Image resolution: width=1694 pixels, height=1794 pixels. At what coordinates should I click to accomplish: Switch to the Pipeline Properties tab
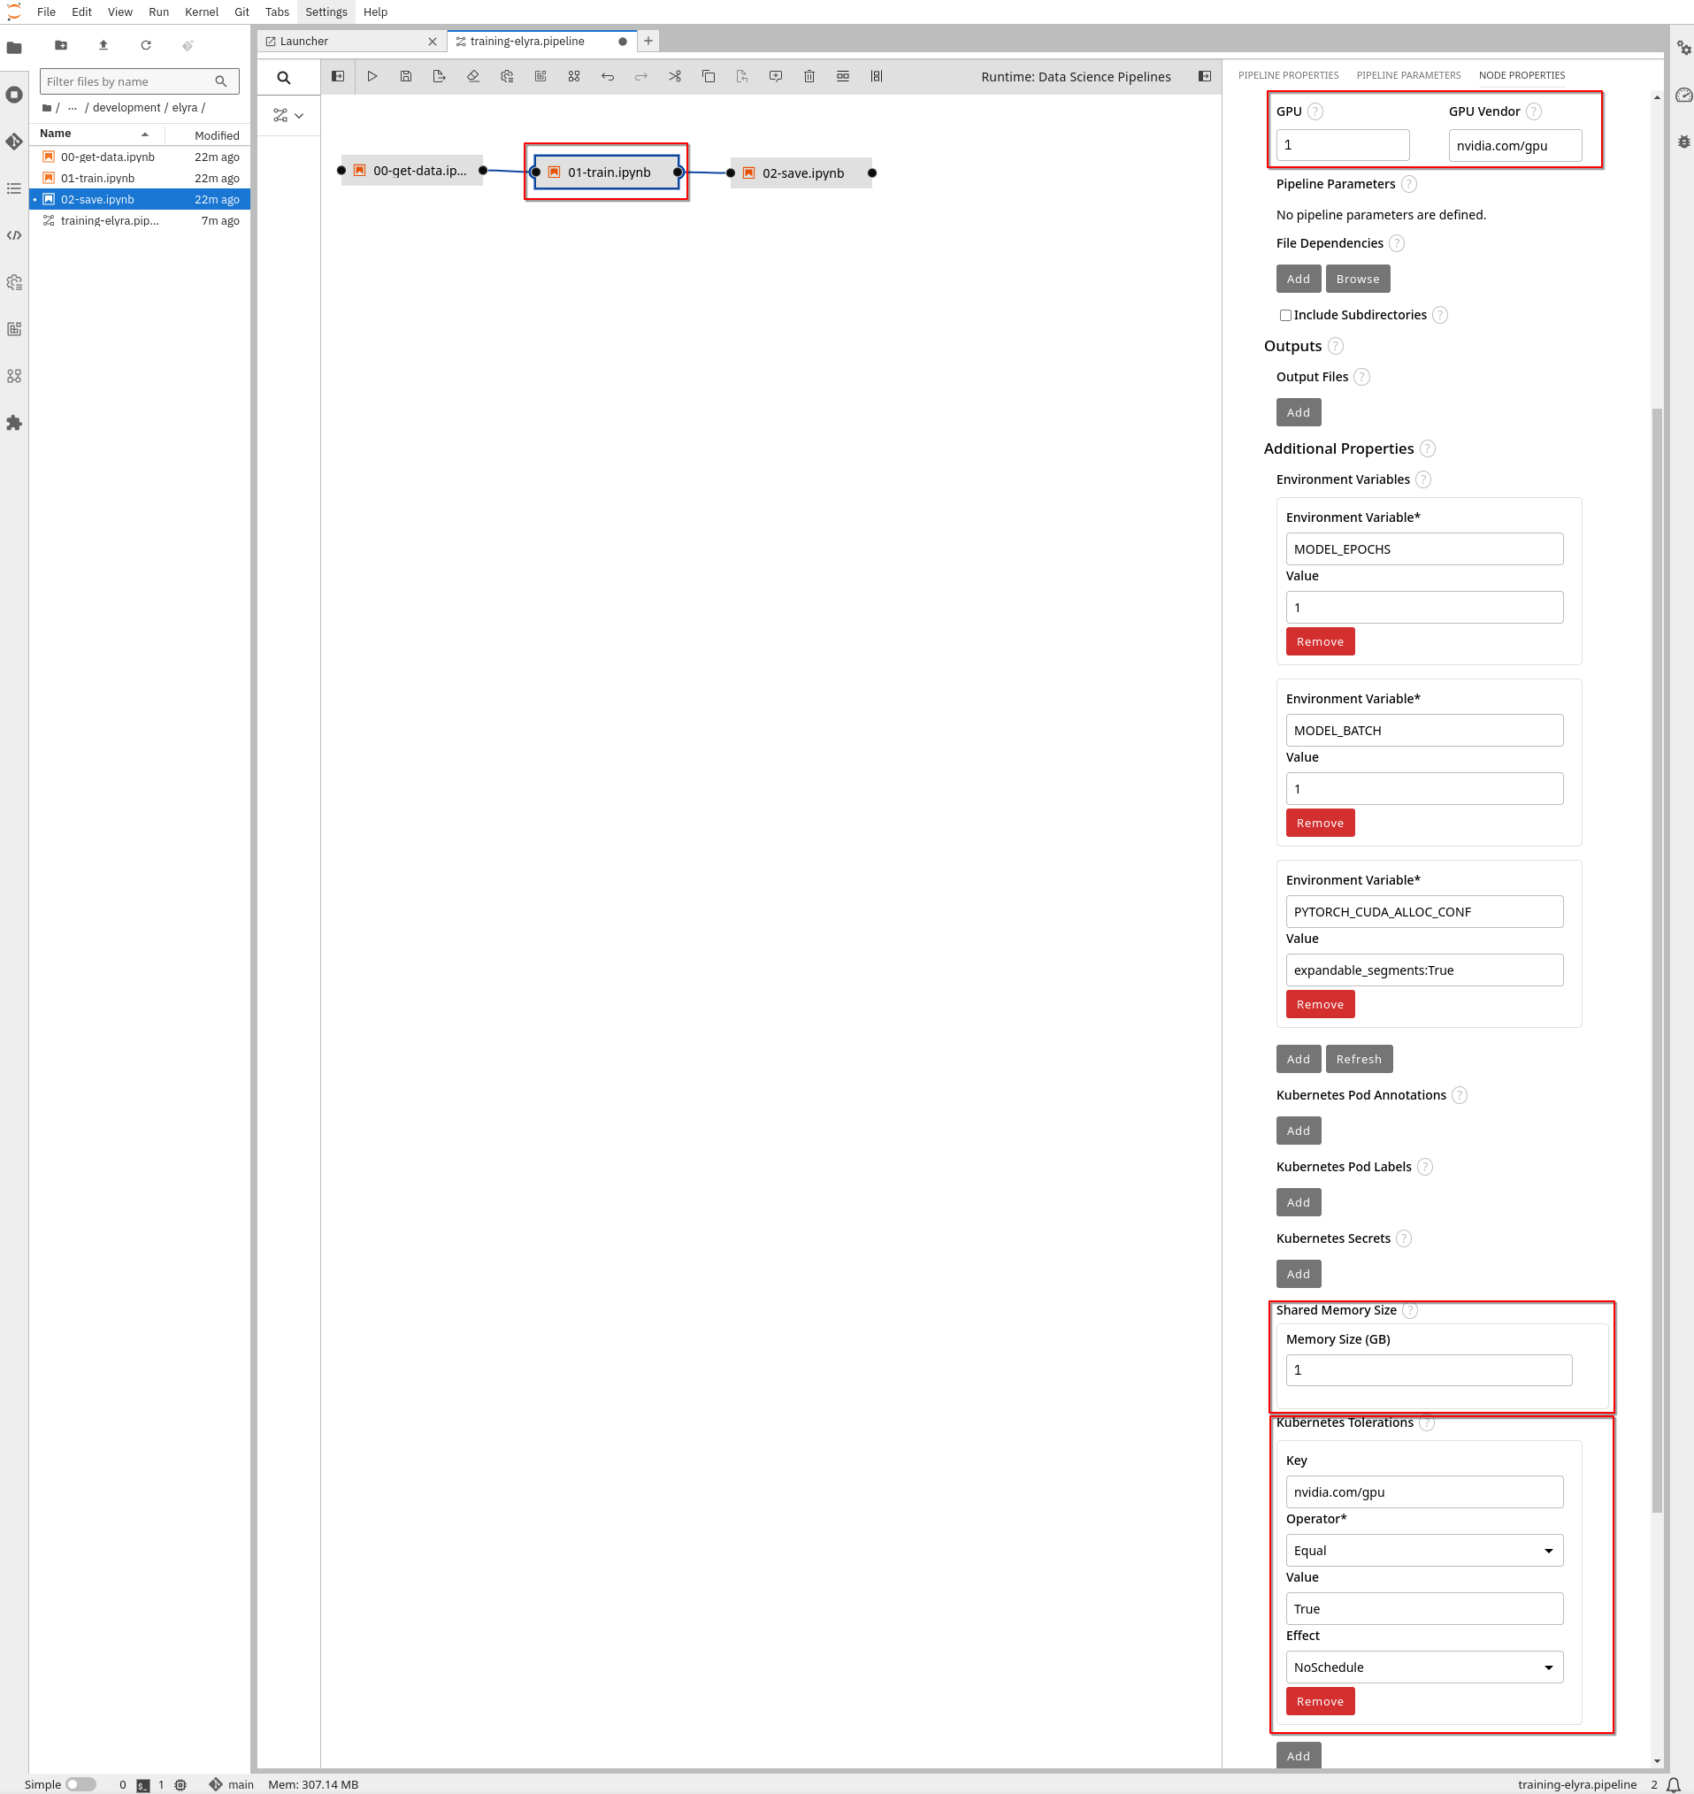click(x=1288, y=76)
